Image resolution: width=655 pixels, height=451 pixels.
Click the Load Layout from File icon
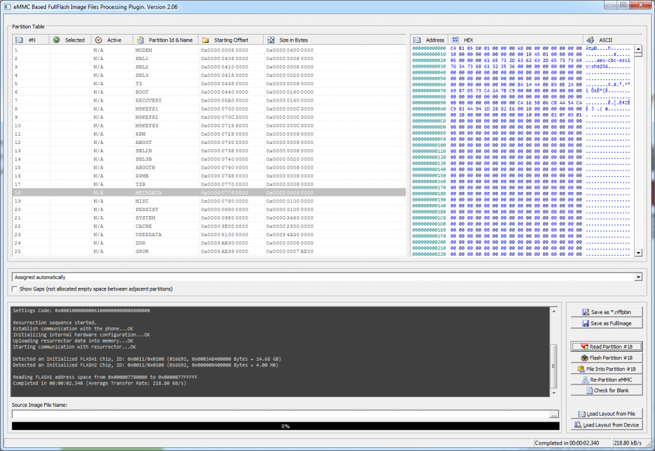pyautogui.click(x=581, y=414)
